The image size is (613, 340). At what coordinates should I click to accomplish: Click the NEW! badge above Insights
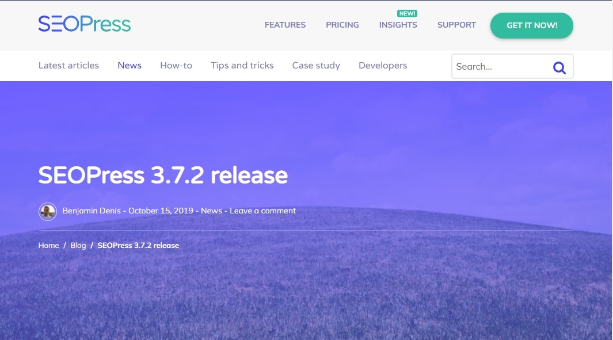point(407,13)
